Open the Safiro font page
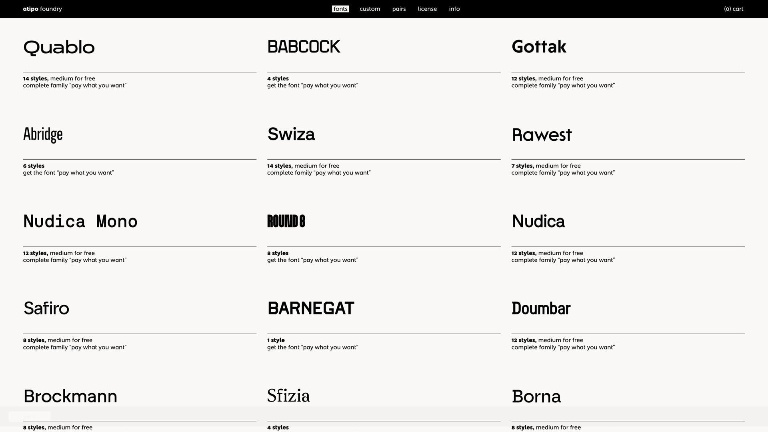Screen dimensions: 768x432 click(46, 308)
